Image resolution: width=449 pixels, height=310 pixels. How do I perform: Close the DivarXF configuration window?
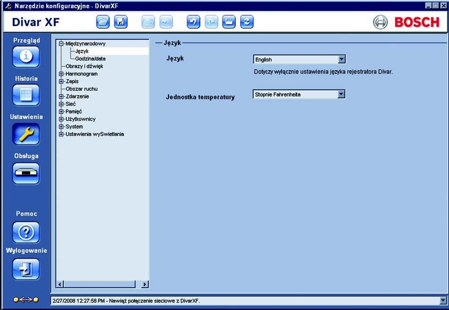[x=443, y=6]
